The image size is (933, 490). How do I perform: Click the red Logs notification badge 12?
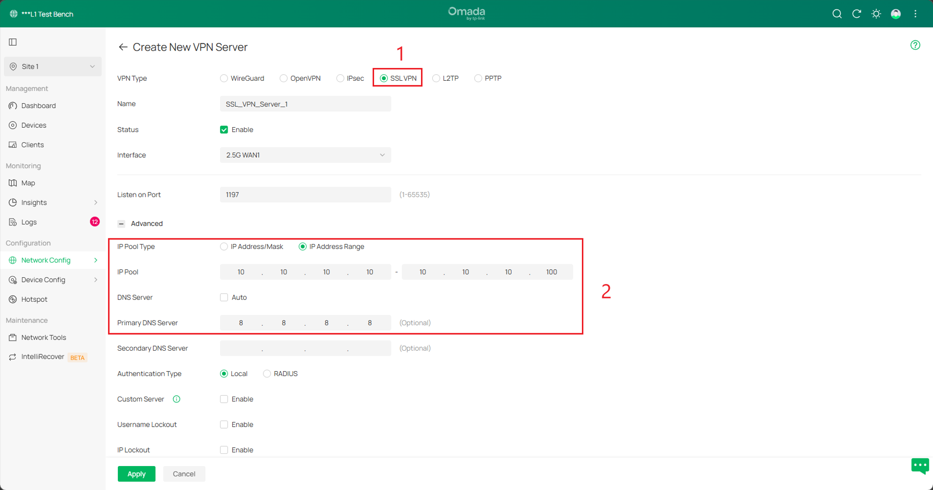[95, 222]
